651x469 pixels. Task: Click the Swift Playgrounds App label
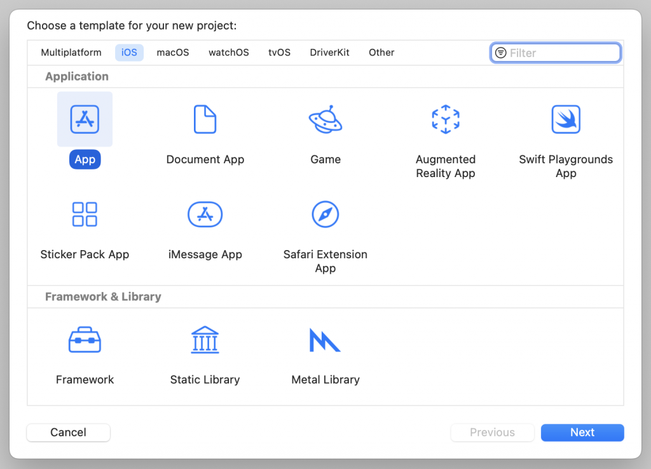(x=566, y=166)
